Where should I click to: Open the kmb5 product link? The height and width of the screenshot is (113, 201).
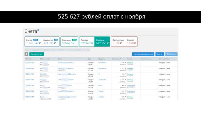(x=100, y=85)
